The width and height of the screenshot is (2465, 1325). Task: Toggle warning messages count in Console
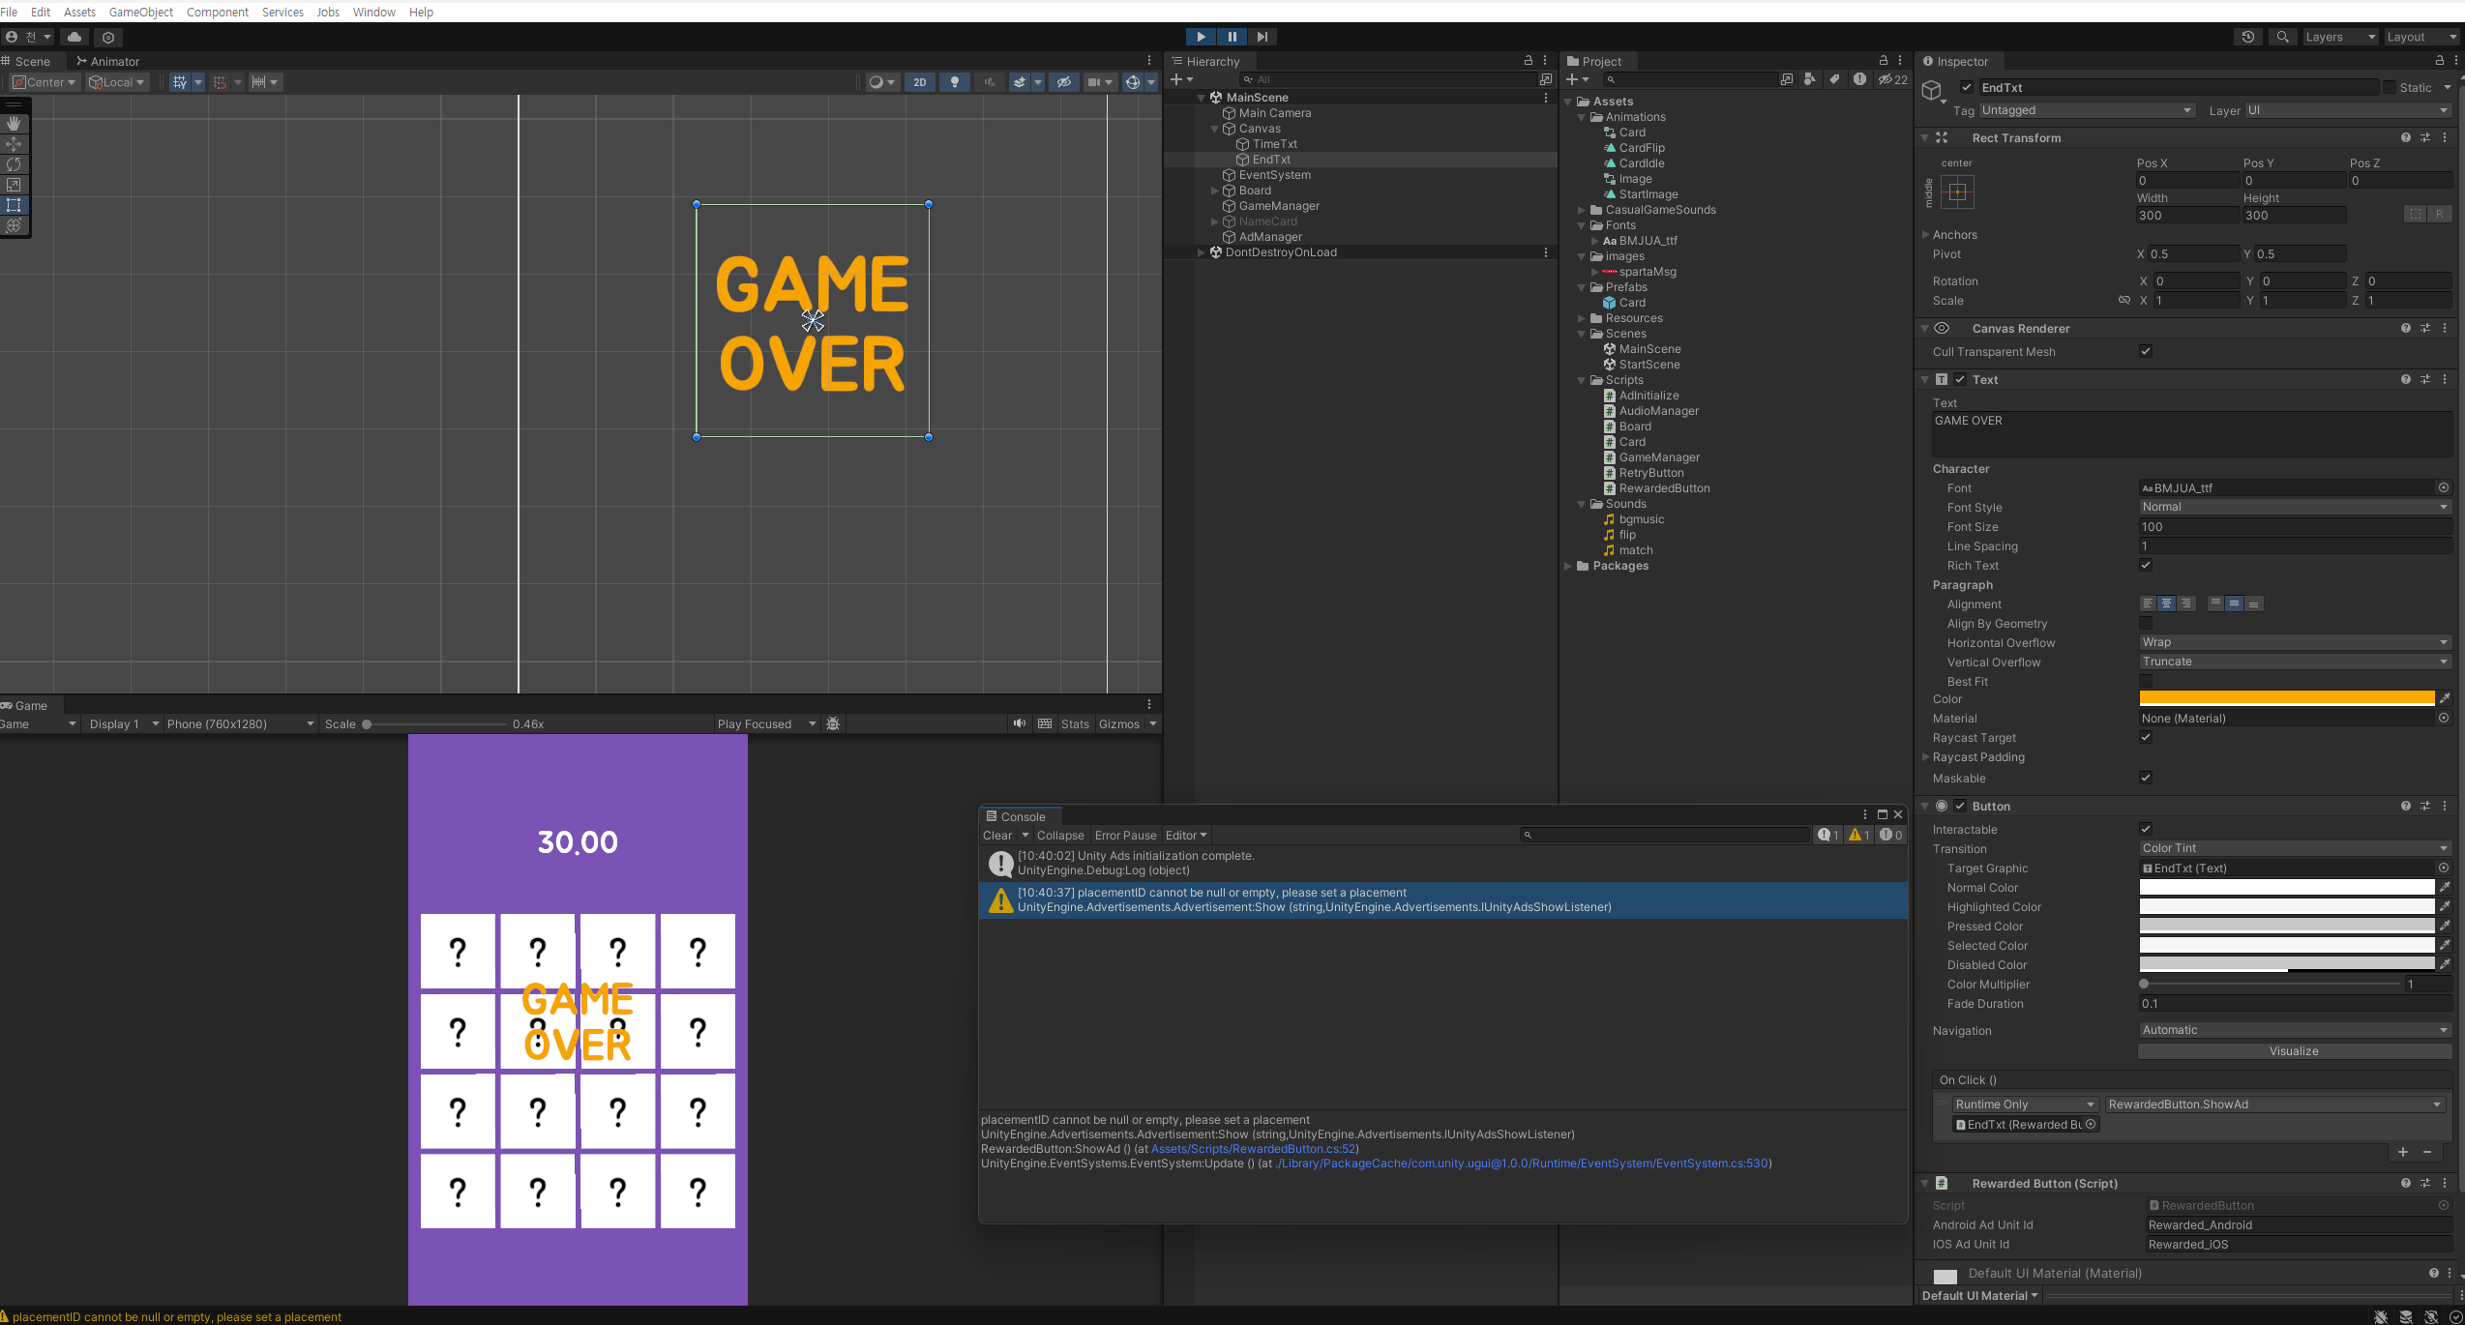coord(1859,835)
